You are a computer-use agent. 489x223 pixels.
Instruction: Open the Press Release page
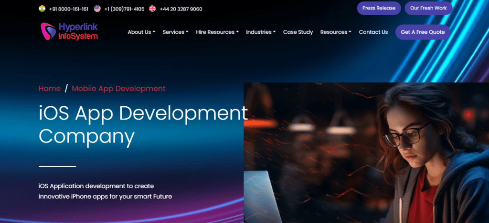[x=379, y=8]
